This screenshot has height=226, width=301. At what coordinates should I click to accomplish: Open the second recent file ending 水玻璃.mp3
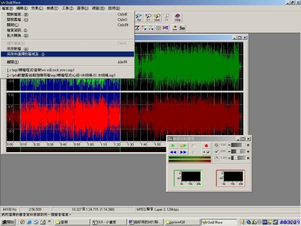click(x=67, y=75)
